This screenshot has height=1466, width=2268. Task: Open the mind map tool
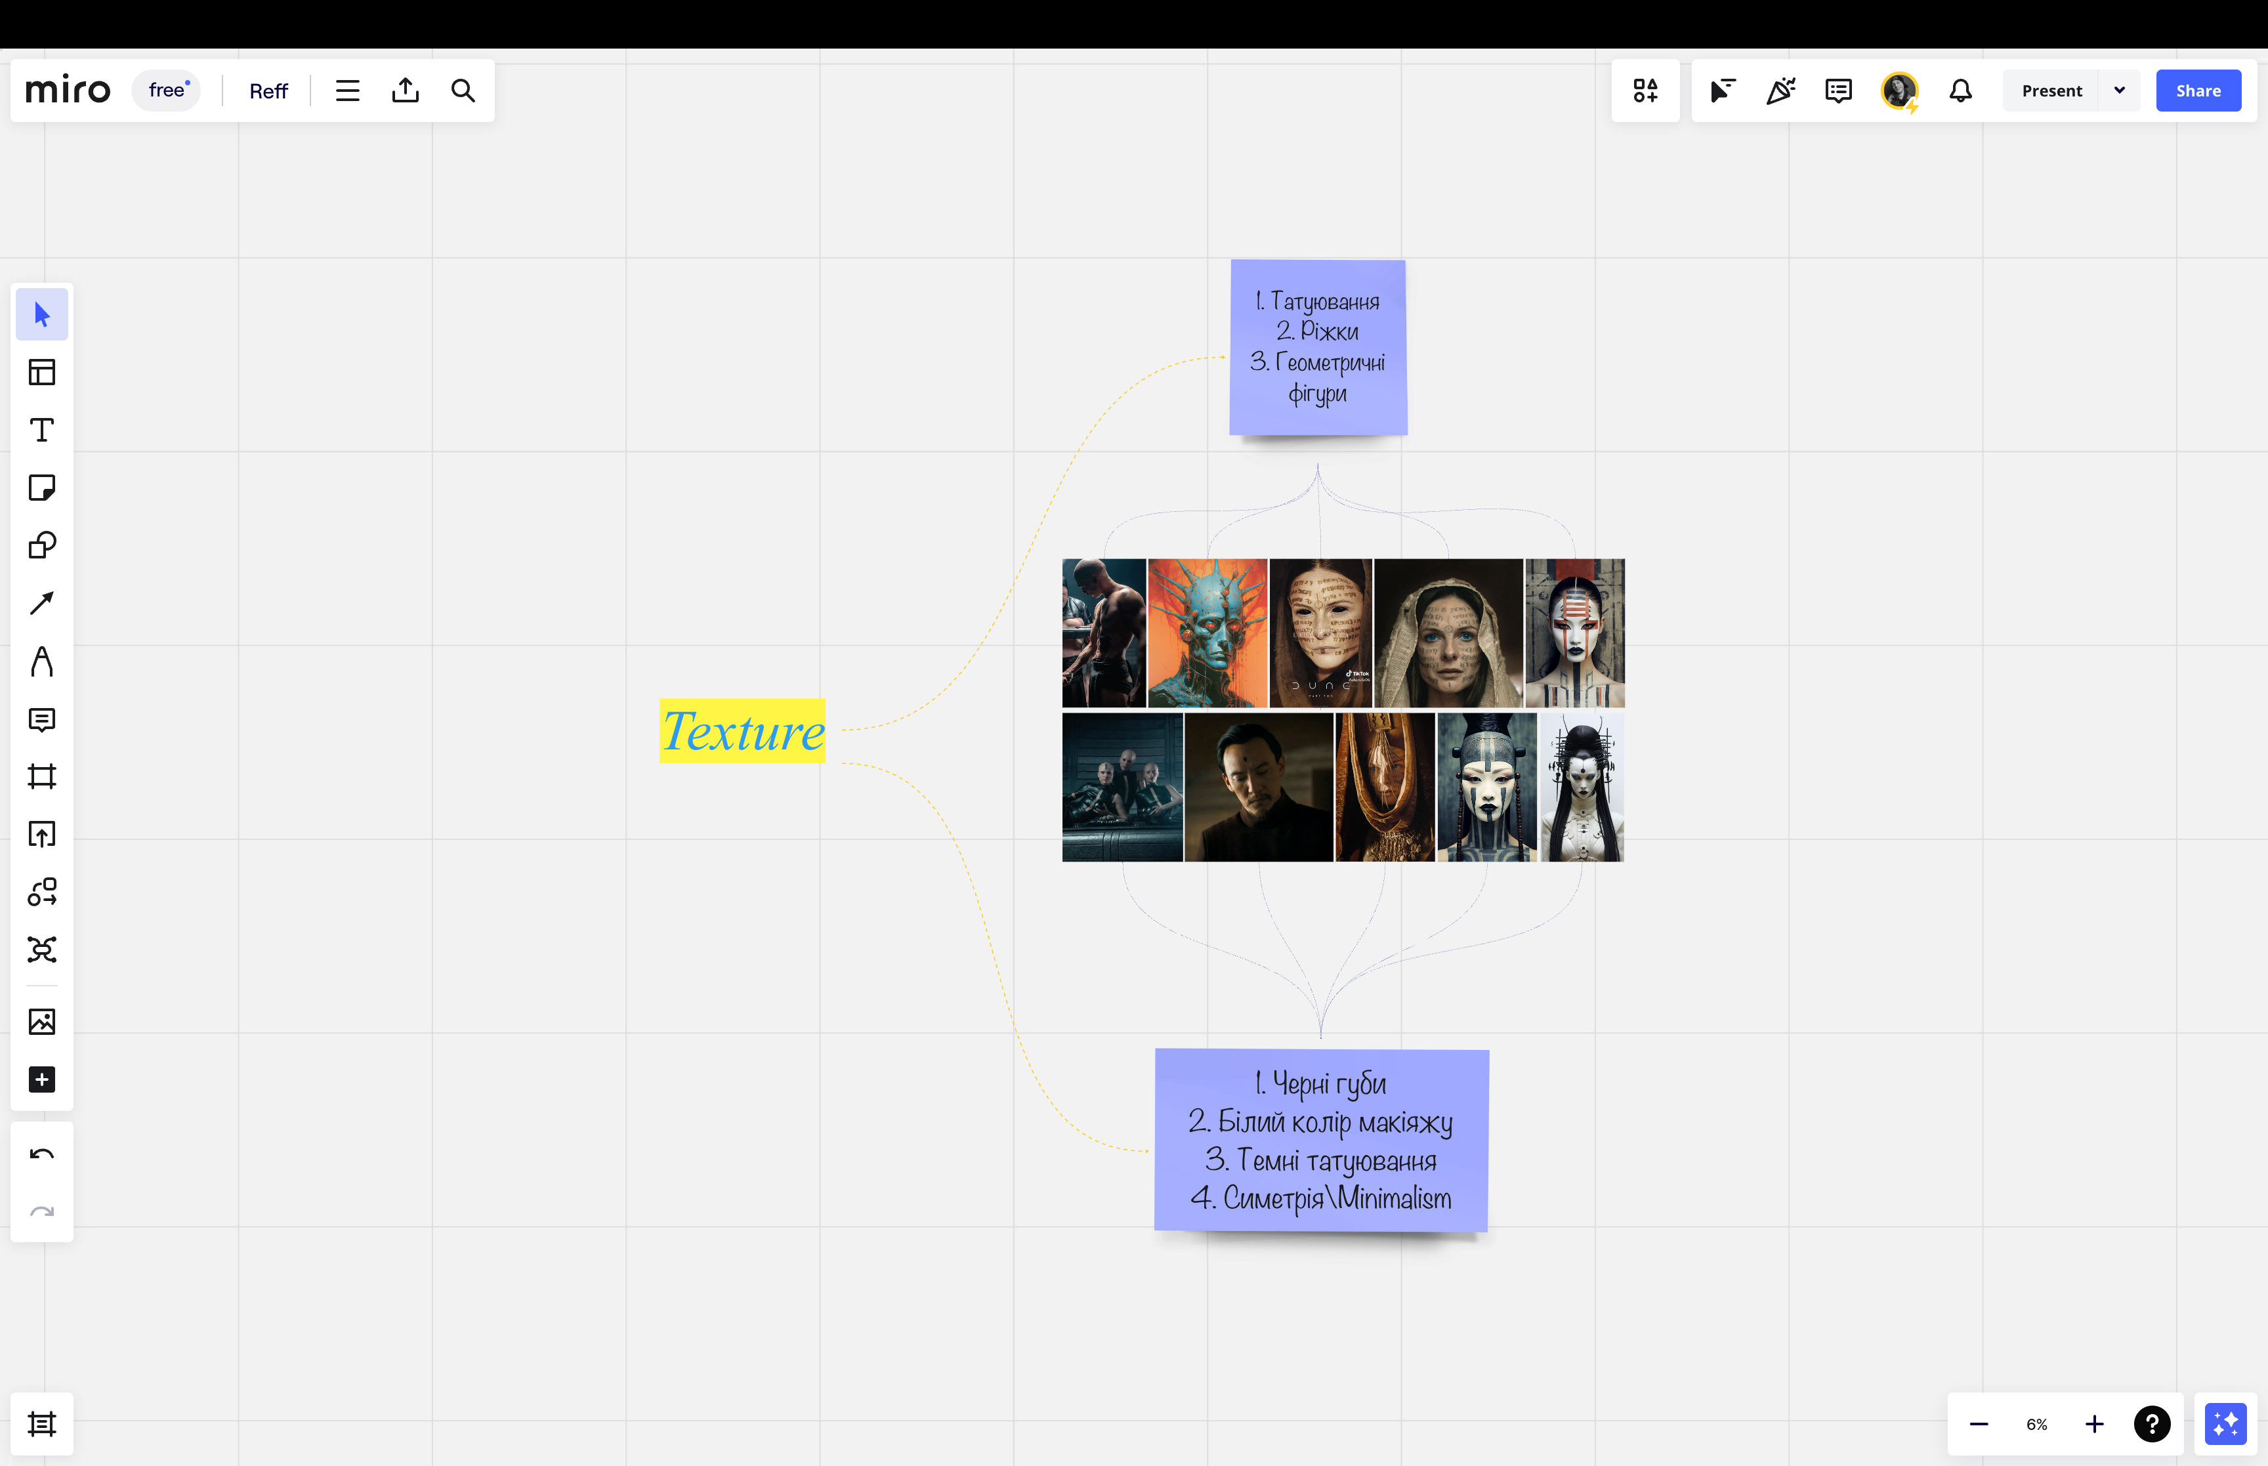[x=42, y=949]
